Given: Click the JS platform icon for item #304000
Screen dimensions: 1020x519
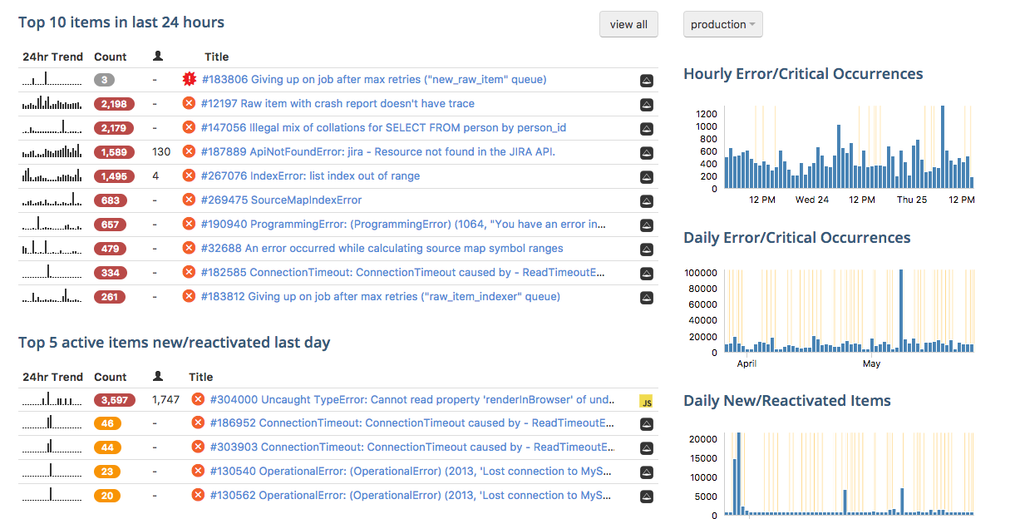Looking at the screenshot, I should [646, 401].
